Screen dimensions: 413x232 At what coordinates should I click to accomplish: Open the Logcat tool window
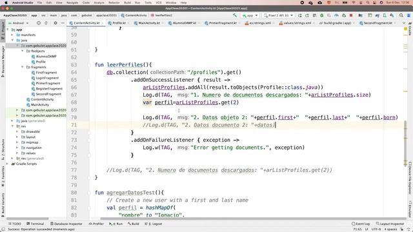(x=154, y=224)
